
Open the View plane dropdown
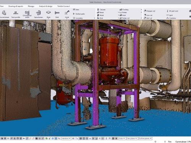132,138
